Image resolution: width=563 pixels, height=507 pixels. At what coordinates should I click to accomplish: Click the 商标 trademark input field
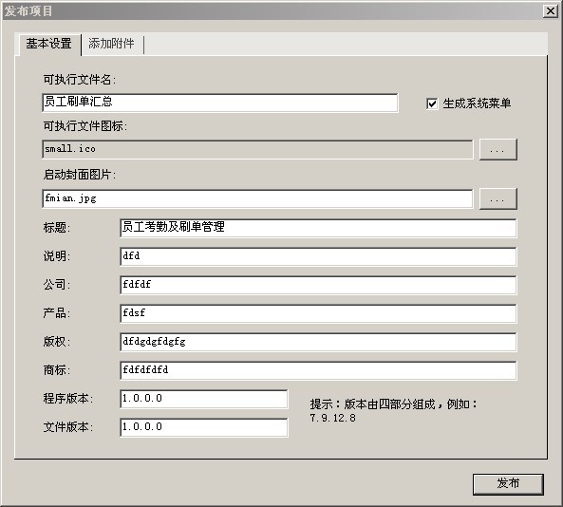pyautogui.click(x=318, y=370)
